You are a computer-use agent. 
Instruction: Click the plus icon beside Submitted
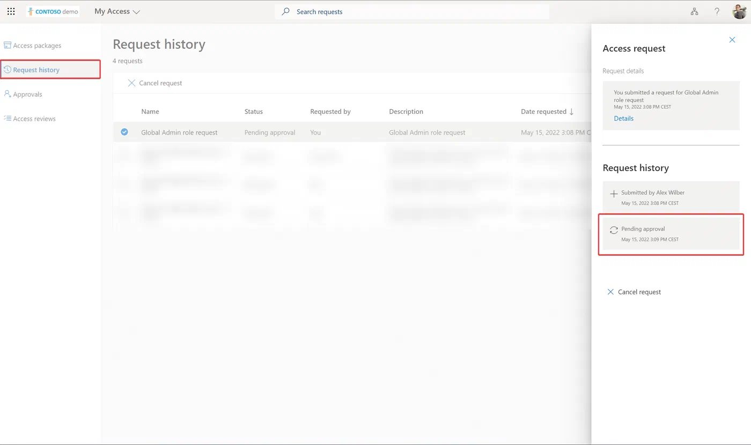[x=614, y=194]
